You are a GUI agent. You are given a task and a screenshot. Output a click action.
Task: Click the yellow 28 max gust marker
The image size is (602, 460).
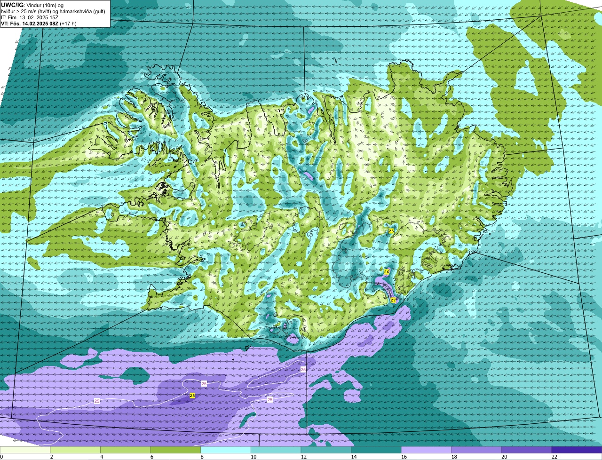point(192,396)
